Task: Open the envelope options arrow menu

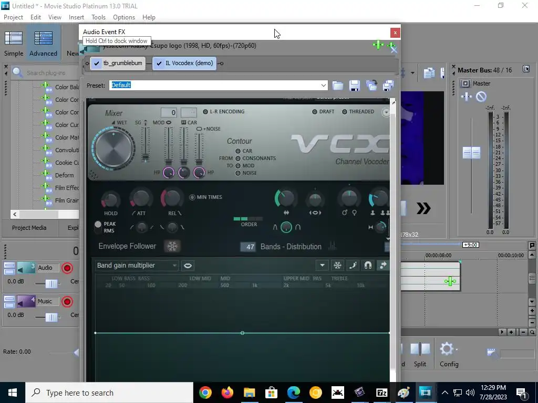Action: 322,265
